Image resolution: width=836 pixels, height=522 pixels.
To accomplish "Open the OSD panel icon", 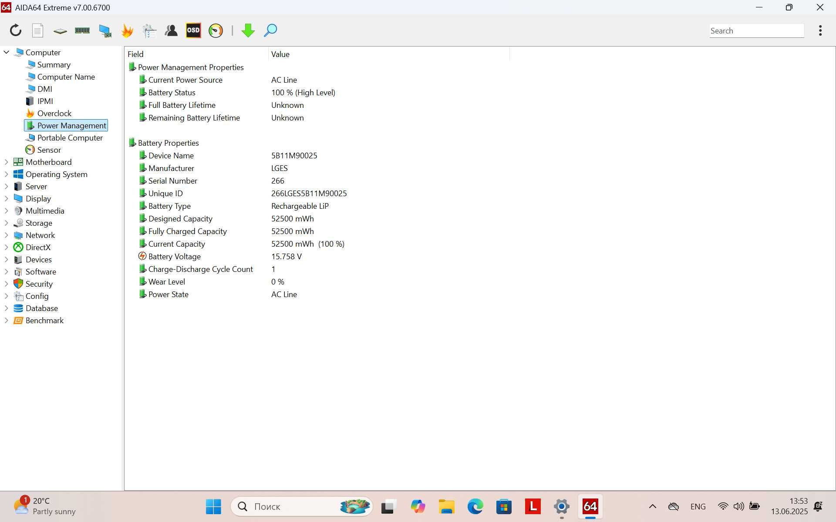I will (x=193, y=30).
